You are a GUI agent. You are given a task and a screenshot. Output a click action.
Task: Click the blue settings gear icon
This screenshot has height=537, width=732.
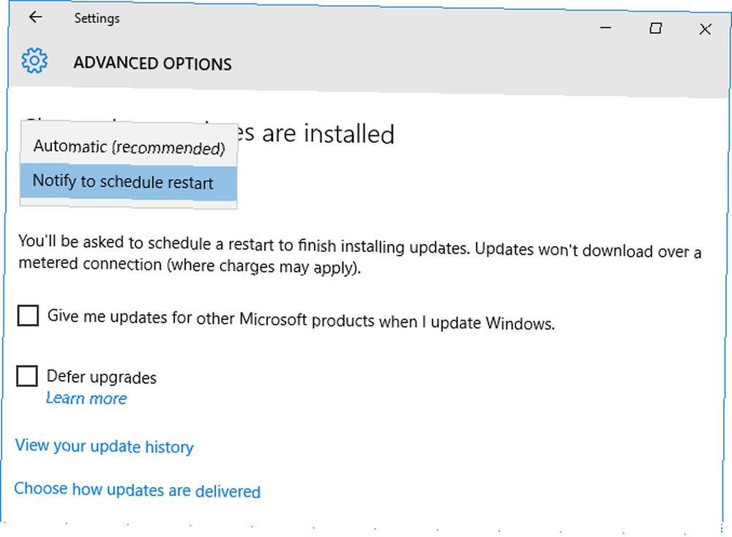34,60
